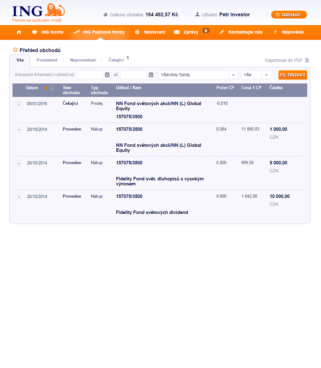Viewport: 321px width, 368px height.
Task: Open the end date calendar picker
Action: point(151,75)
